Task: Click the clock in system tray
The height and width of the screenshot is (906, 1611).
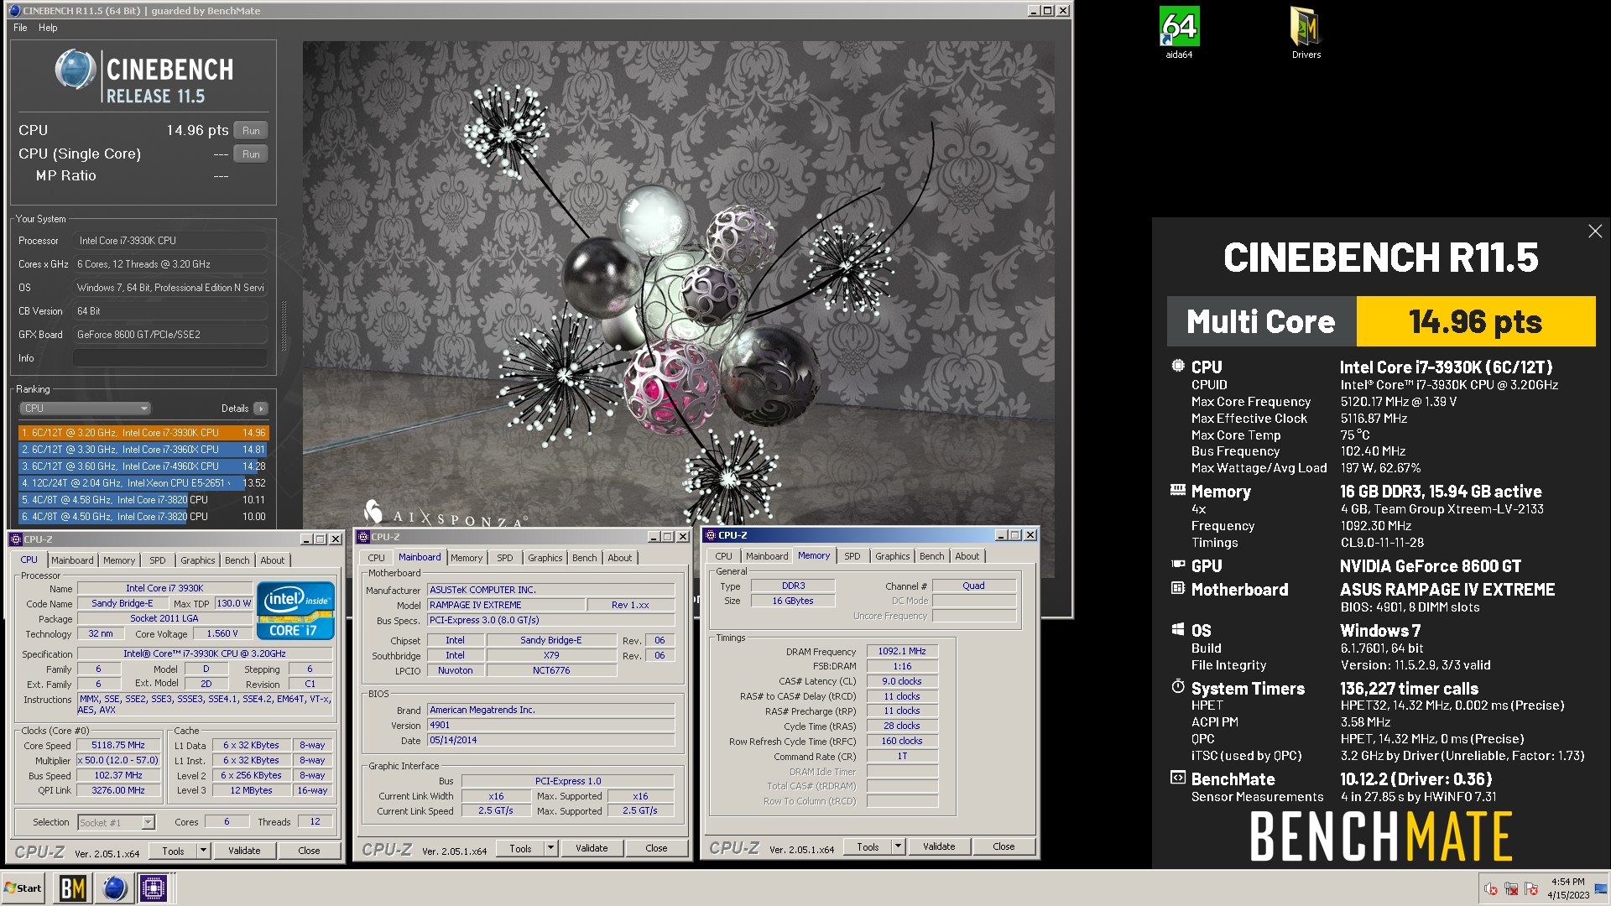Action: coord(1567,888)
